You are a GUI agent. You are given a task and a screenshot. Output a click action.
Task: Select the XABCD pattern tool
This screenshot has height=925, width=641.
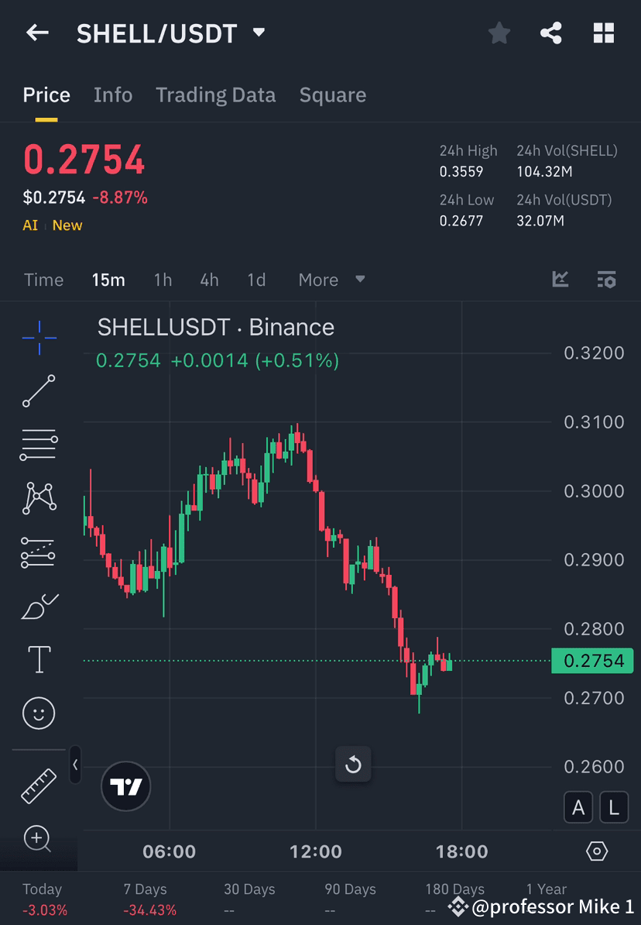point(39,497)
